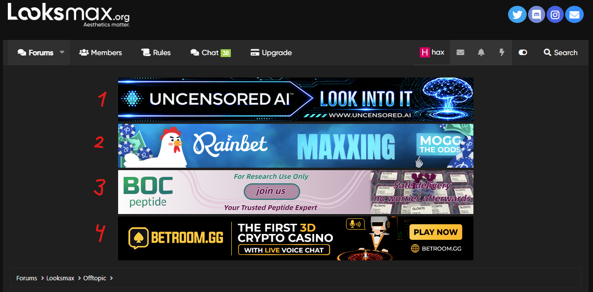Open the Twitter social icon
Image resolution: width=593 pixels, height=292 pixels.
(517, 15)
